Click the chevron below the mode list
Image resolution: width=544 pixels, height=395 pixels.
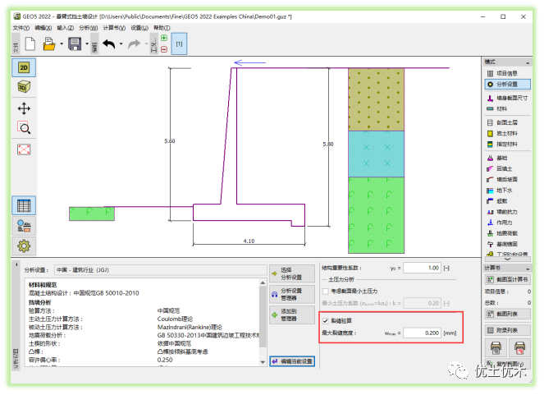[x=507, y=260]
